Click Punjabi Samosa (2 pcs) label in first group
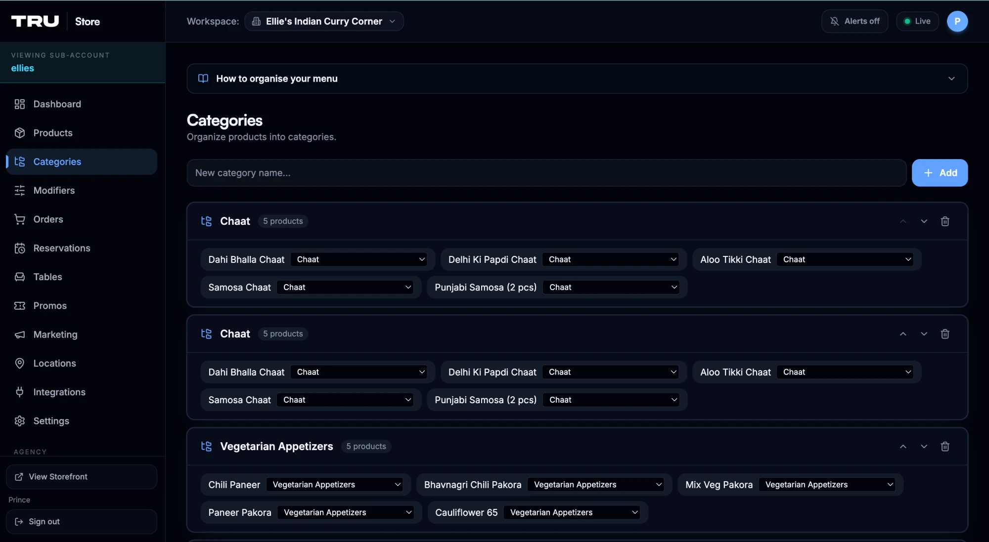This screenshot has height=542, width=989. (x=485, y=287)
